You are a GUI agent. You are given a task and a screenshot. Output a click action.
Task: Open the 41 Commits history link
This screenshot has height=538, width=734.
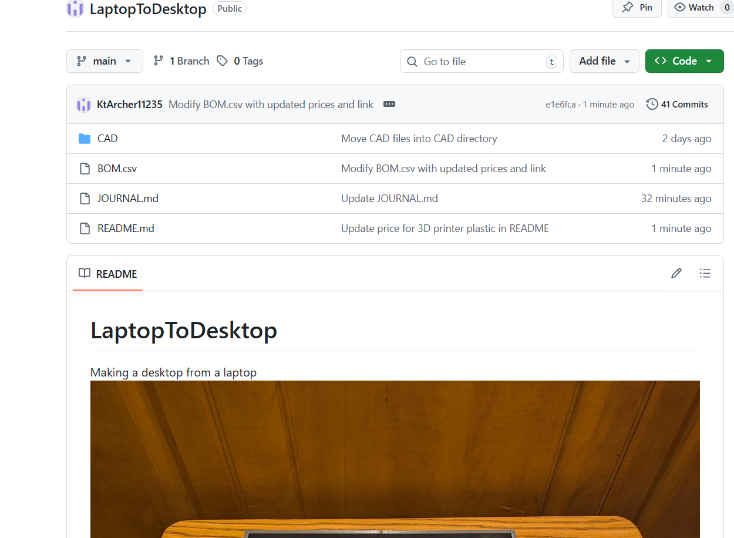[677, 105]
